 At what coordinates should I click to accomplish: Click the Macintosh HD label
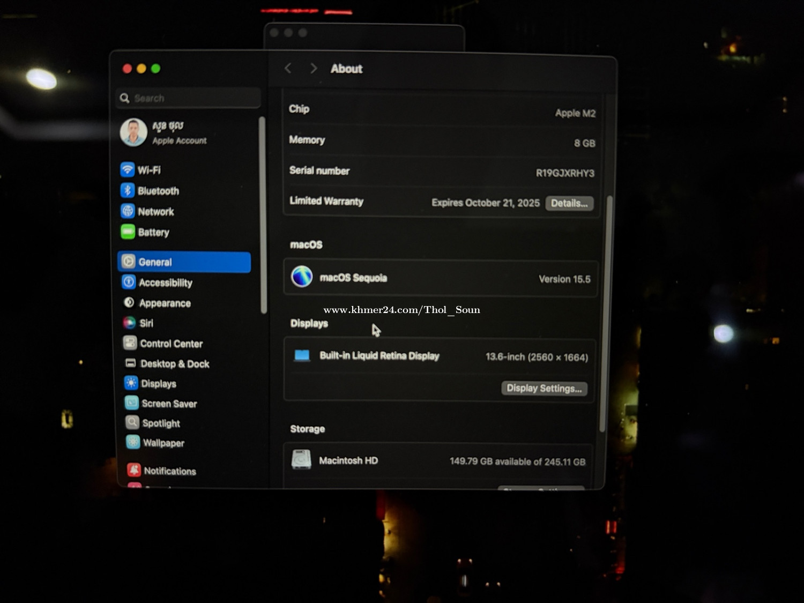point(348,460)
